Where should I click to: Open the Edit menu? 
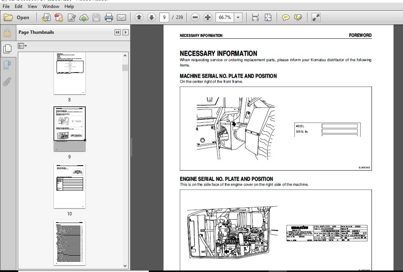(19, 6)
